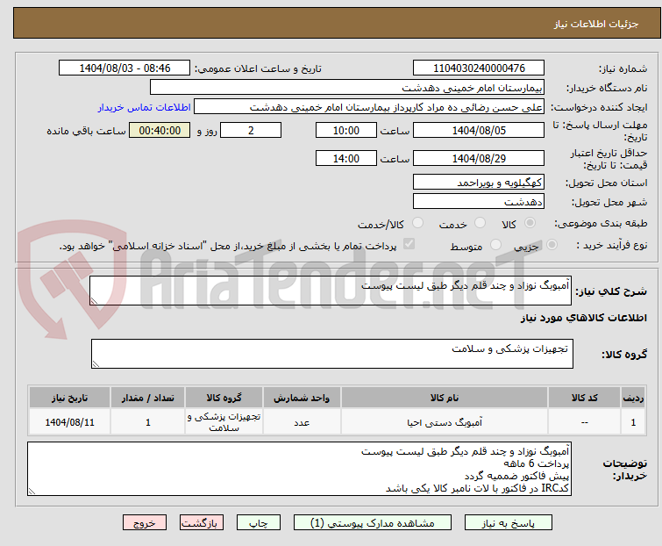
Task: Click the buyer name field بیمارستان امام خمینی دهدشت
Action: pyautogui.click(x=347, y=88)
